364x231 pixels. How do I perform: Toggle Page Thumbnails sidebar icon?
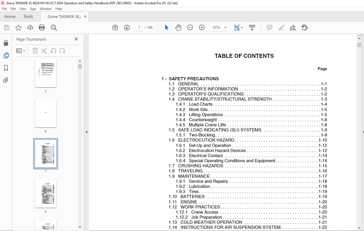(x=6, y=55)
